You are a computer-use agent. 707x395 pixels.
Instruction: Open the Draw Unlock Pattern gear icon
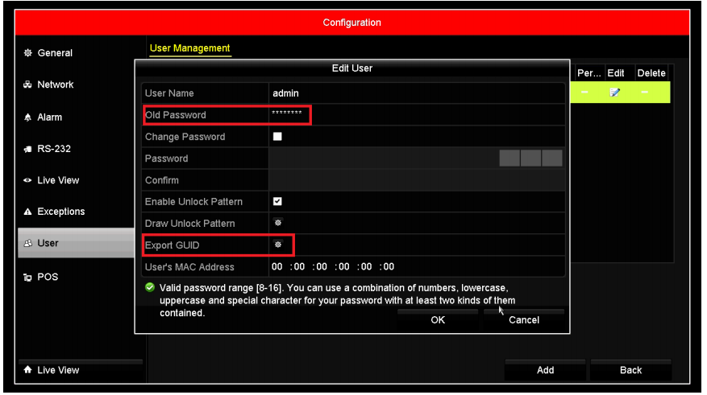point(278,223)
